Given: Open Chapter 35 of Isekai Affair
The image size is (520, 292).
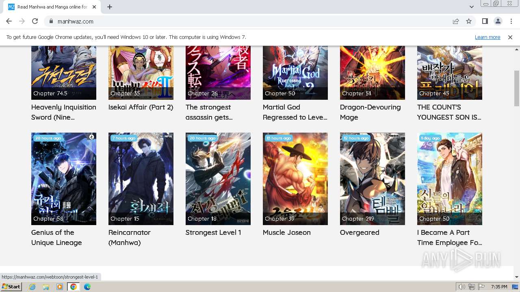Looking at the screenshot, I should click(x=125, y=93).
